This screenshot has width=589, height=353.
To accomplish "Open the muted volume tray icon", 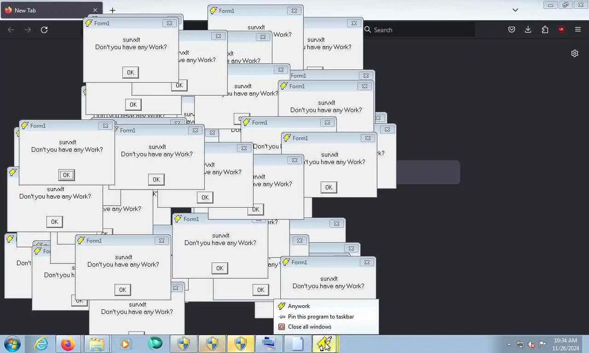I will pos(531,344).
